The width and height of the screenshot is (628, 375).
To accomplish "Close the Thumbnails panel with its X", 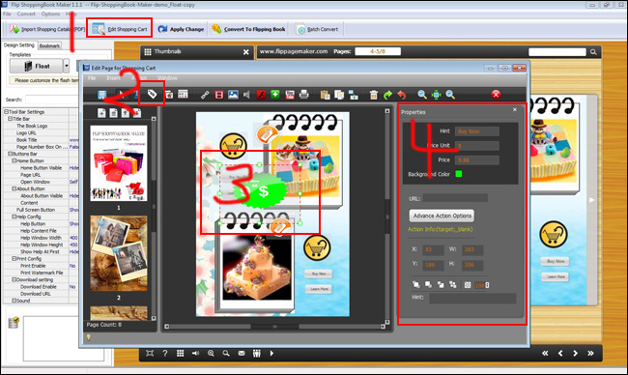I will pos(246,52).
